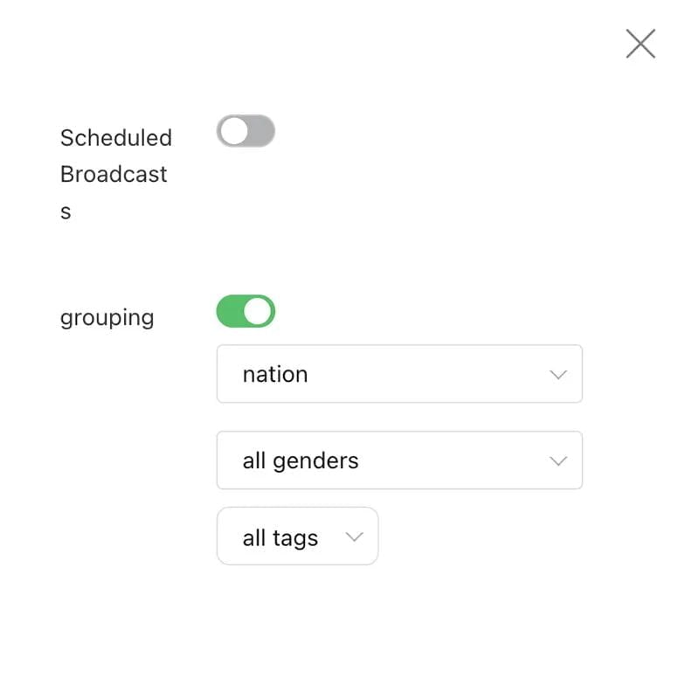Open the all tags dropdown

297,536
